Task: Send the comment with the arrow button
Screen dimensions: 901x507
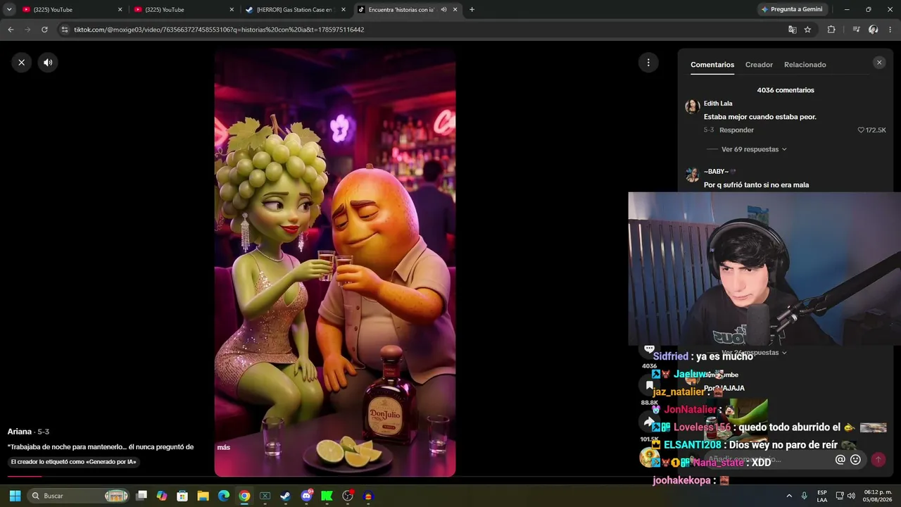Action: [878, 460]
